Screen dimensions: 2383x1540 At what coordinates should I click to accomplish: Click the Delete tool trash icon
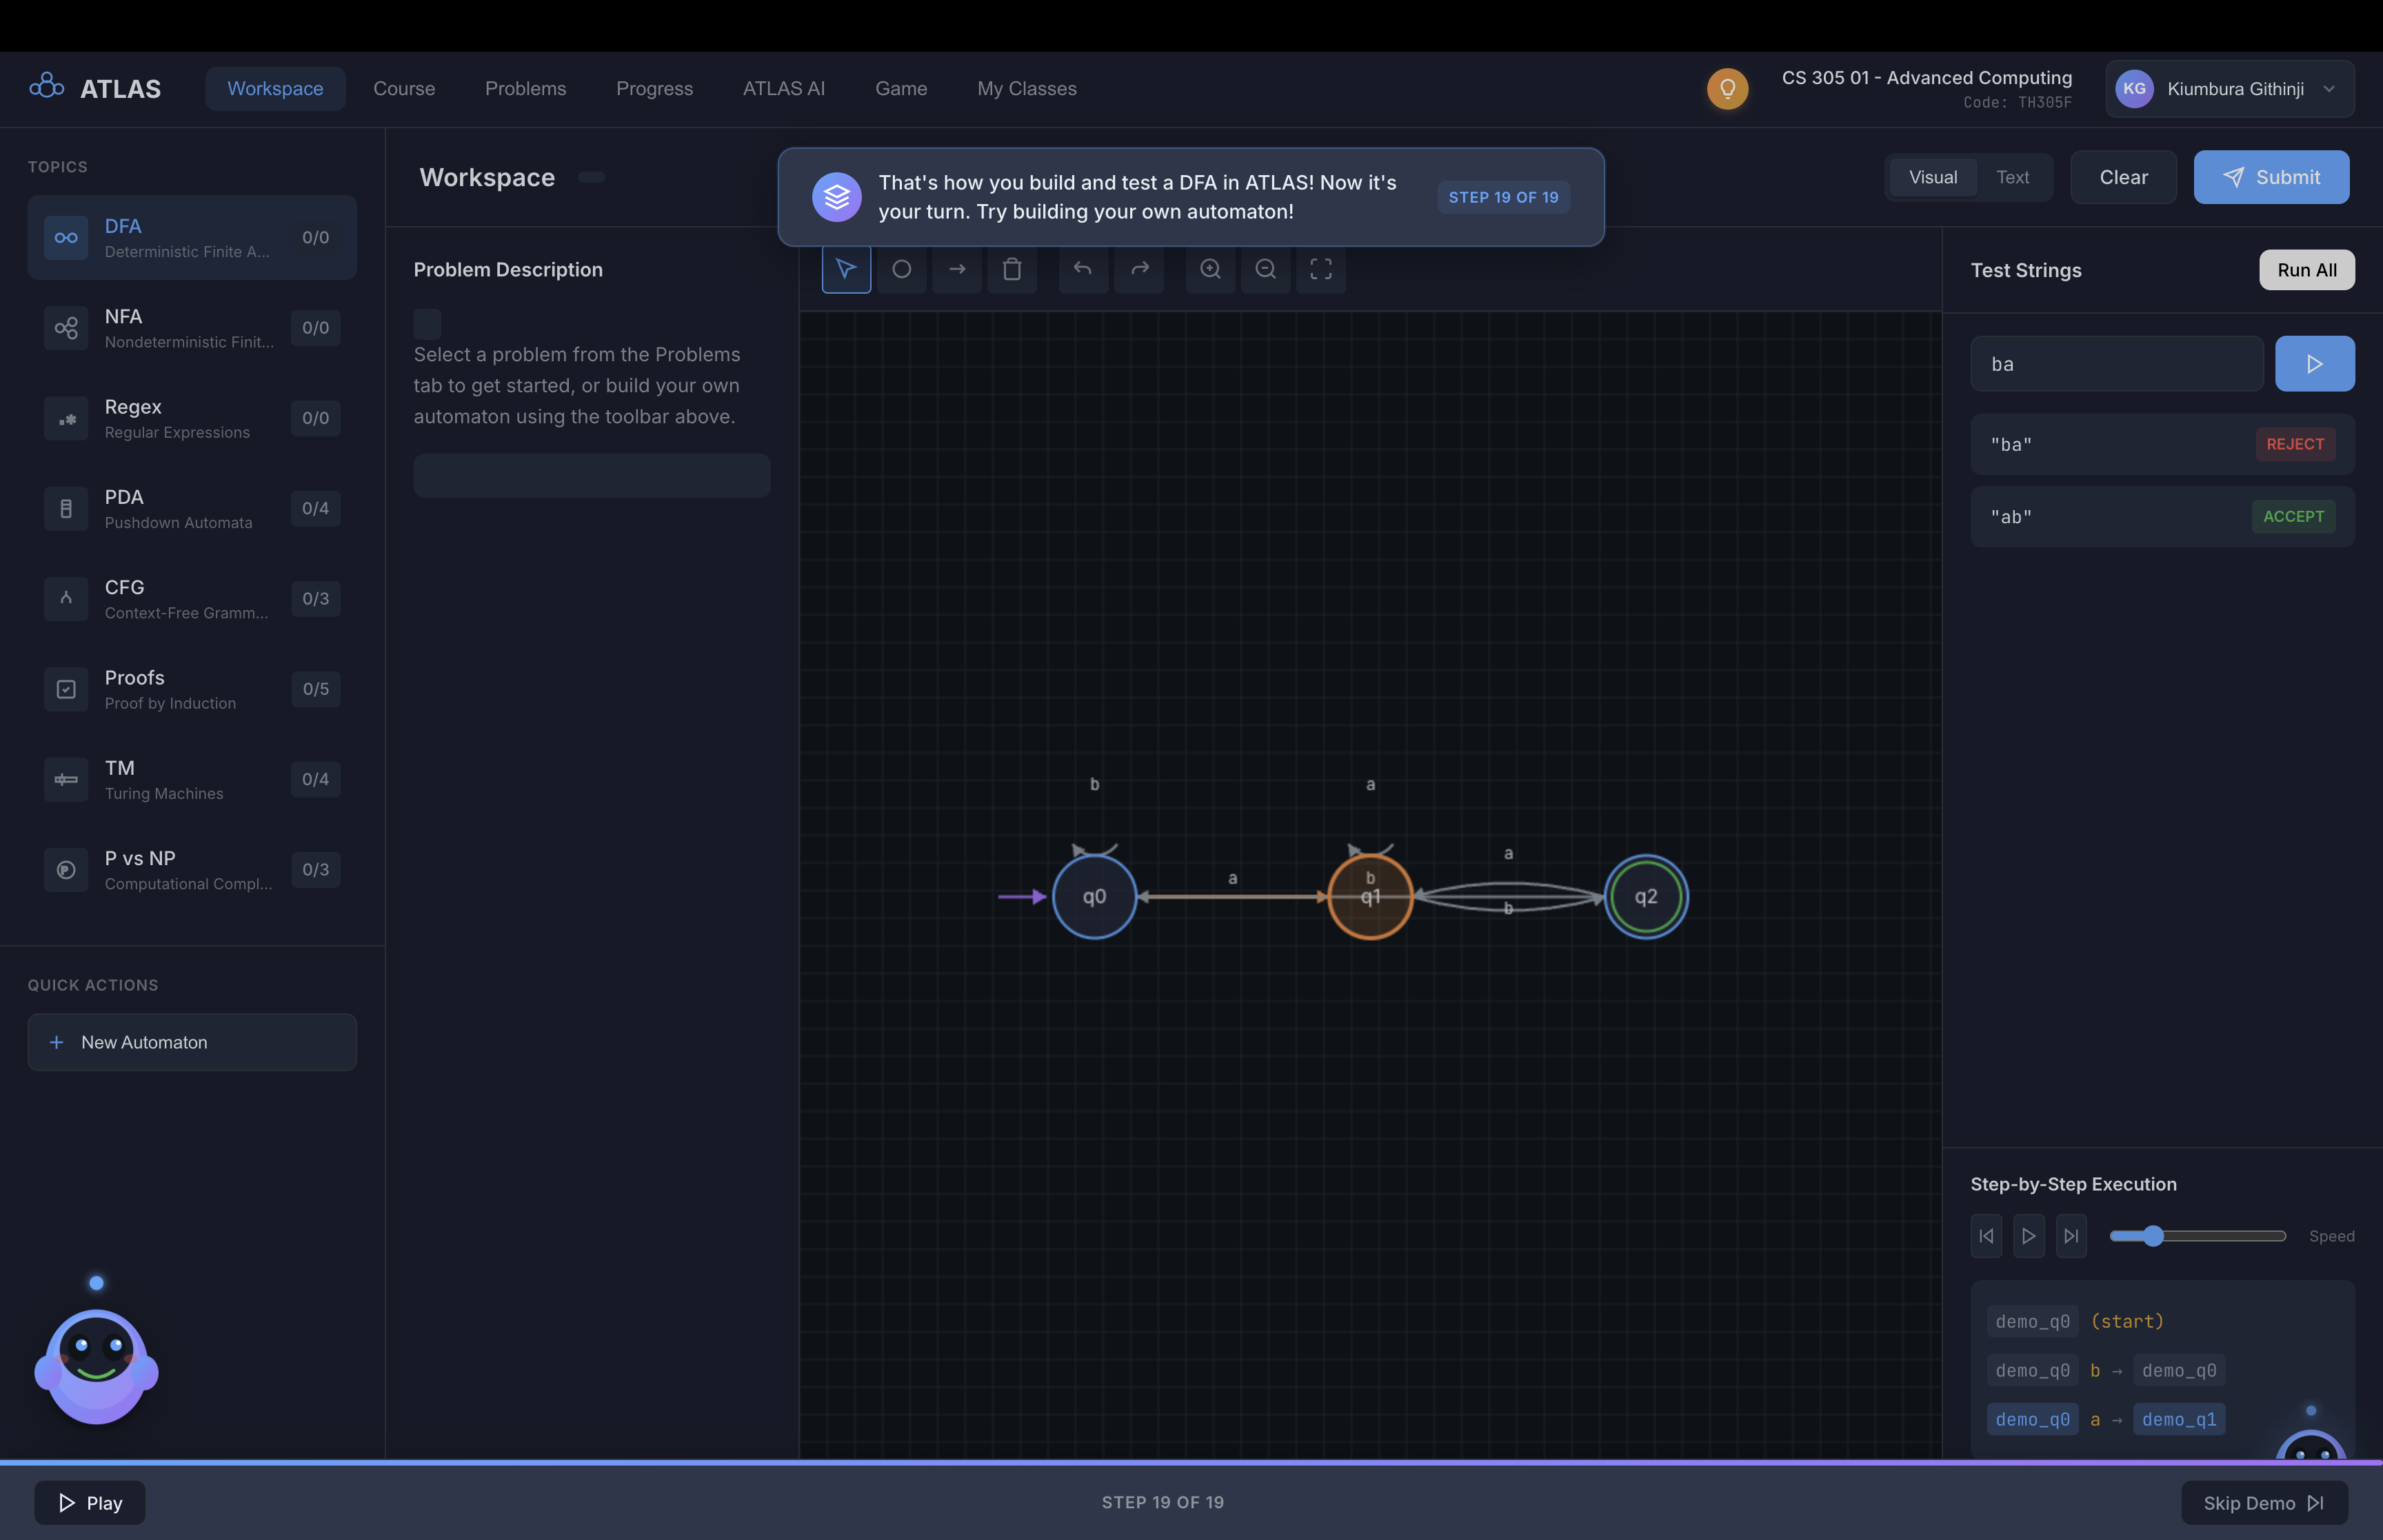coord(1012,270)
